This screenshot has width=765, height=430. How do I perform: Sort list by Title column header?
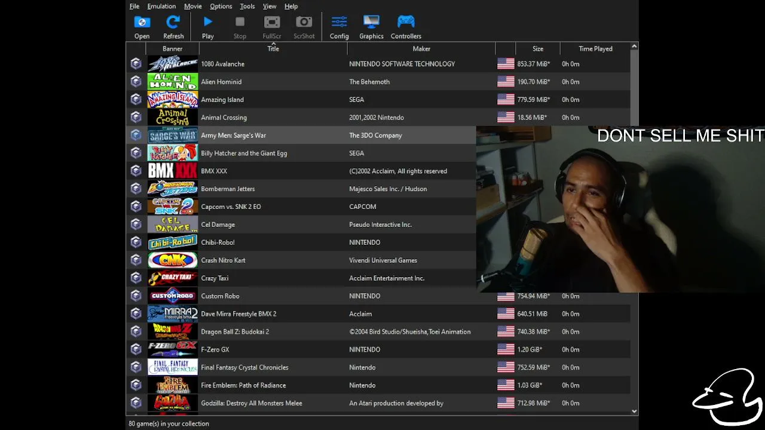point(273,49)
